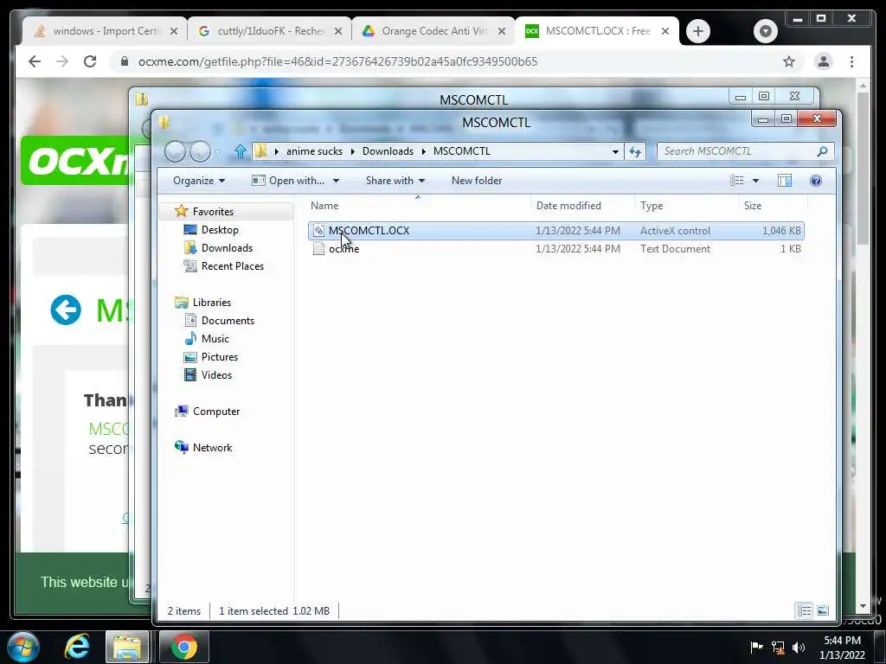Click the Chrome address bar URL
Viewport: 886px width, 664px height.
click(x=338, y=61)
